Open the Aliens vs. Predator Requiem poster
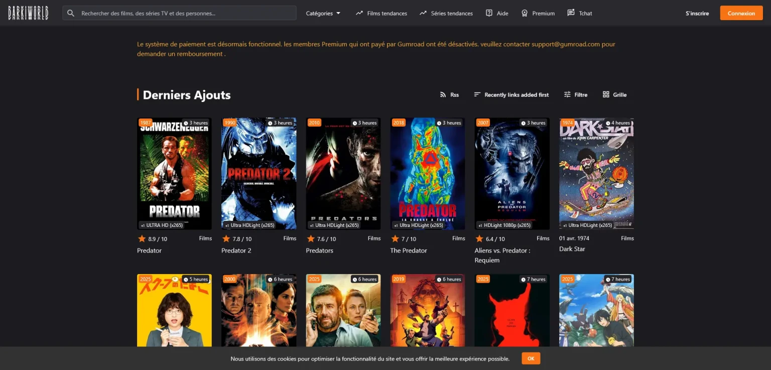 [x=512, y=174]
